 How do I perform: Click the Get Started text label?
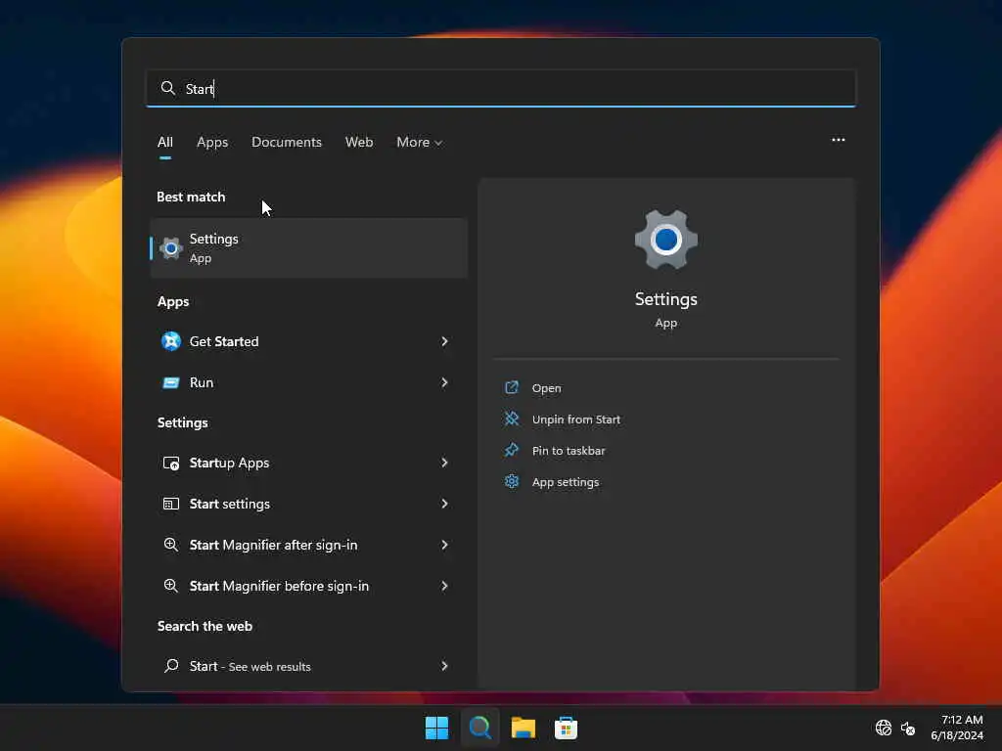[224, 341]
